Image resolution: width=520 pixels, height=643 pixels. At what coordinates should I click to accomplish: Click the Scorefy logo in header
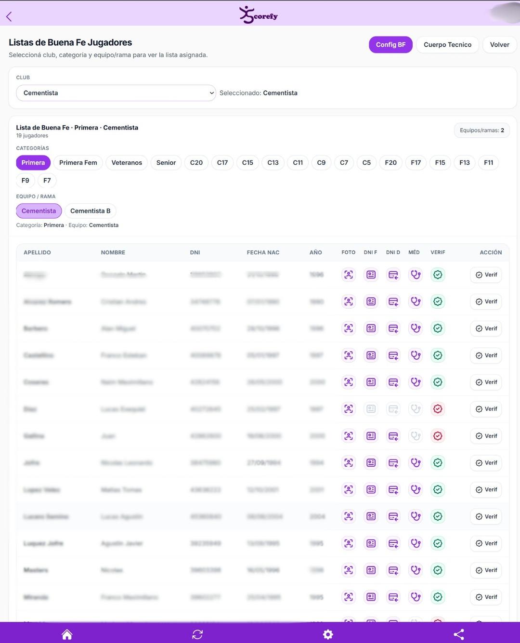pyautogui.click(x=259, y=15)
